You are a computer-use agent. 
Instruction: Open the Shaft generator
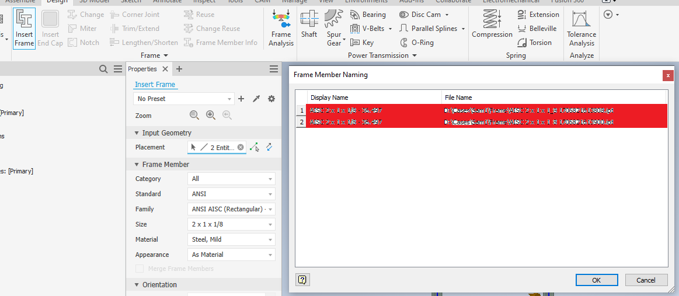tap(309, 25)
